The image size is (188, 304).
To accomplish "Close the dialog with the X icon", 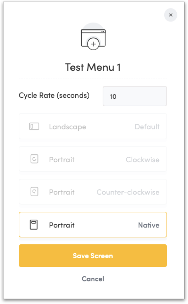I will click(171, 15).
